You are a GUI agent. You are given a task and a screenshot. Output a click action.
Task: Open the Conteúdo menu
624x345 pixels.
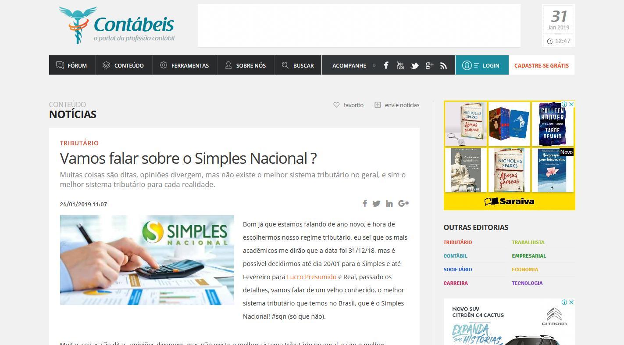(123, 65)
